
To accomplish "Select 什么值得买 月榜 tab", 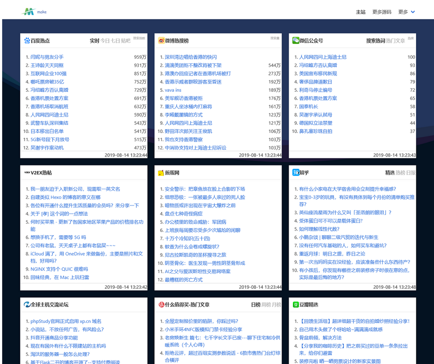I will pyautogui.click(x=276, y=304).
